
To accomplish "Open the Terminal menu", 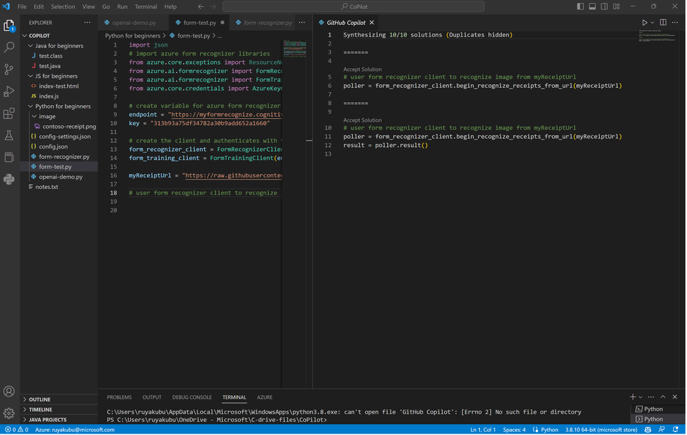I will pos(146,6).
